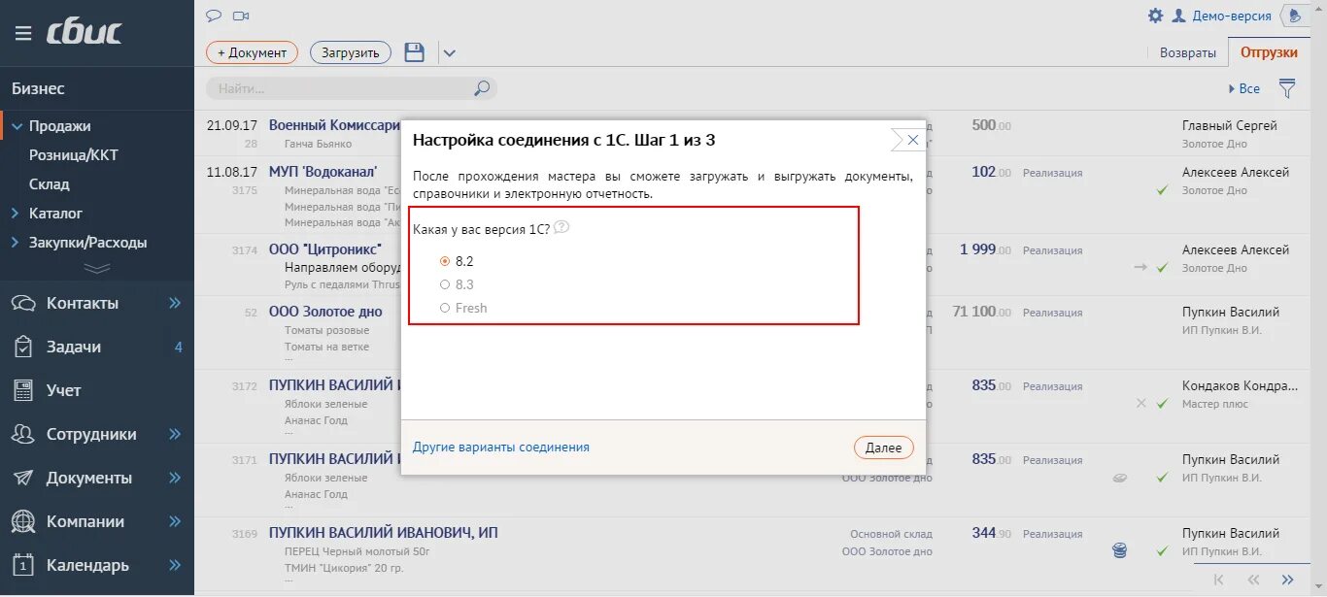Open Склад menu item
The height and width of the screenshot is (597, 1327).
tap(50, 183)
